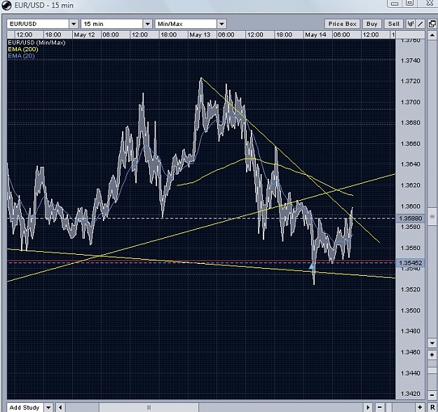Click the Add Study button
Image resolution: width=438 pixels, height=412 pixels.
tap(25, 407)
